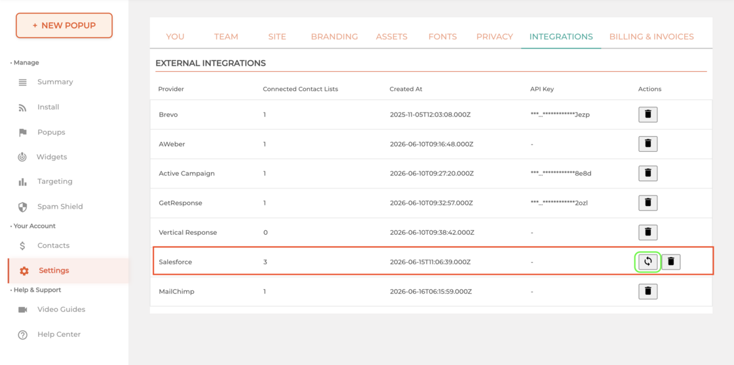The image size is (734, 365).
Task: Click the Spam Shield icon
Action: pos(22,207)
